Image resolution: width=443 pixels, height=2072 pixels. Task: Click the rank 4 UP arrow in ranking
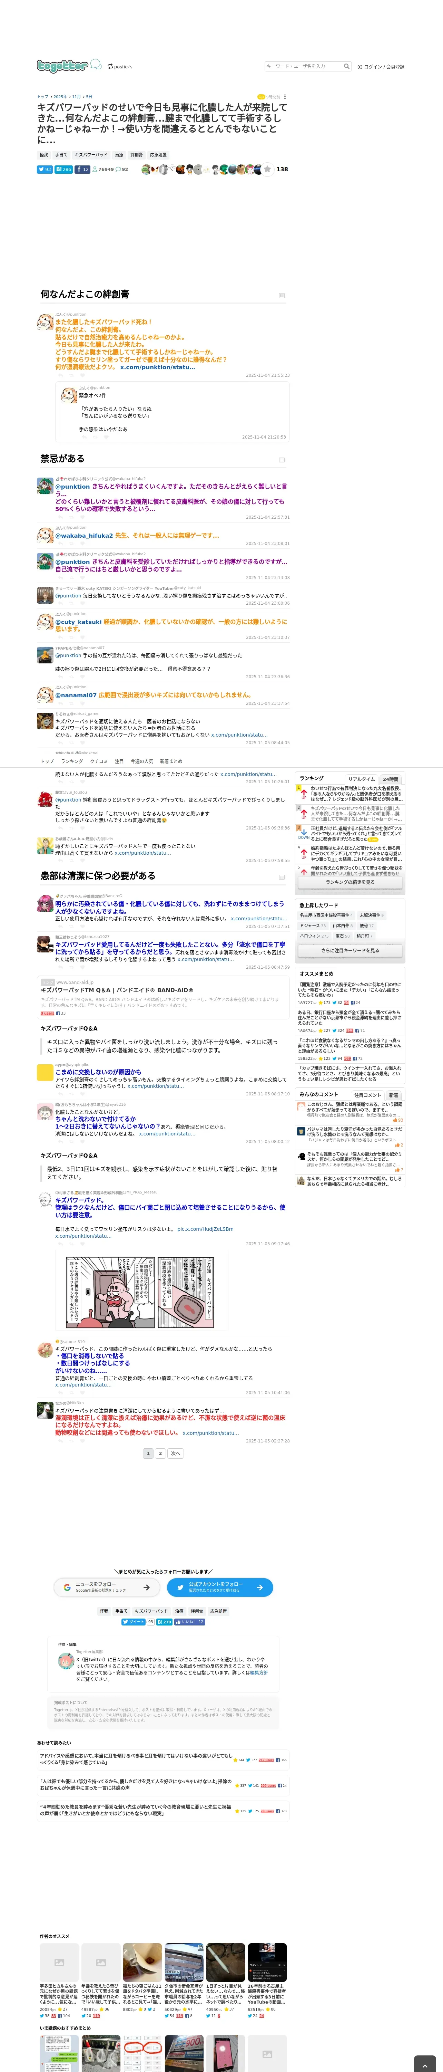(303, 852)
